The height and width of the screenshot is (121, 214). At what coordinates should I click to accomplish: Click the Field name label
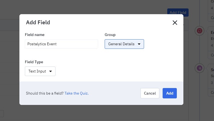click(35, 35)
